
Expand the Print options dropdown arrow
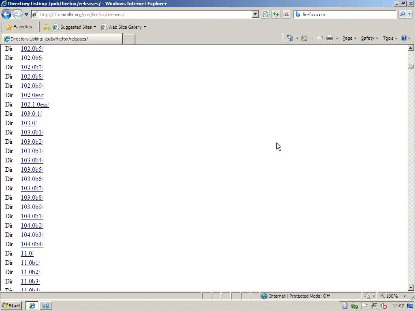337,38
